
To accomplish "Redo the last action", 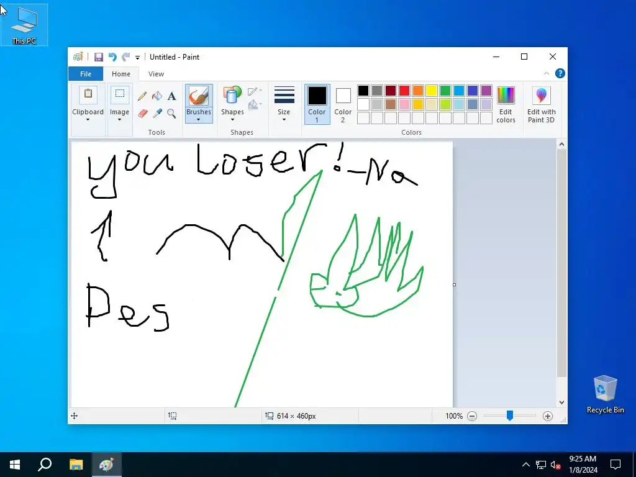I will point(125,57).
